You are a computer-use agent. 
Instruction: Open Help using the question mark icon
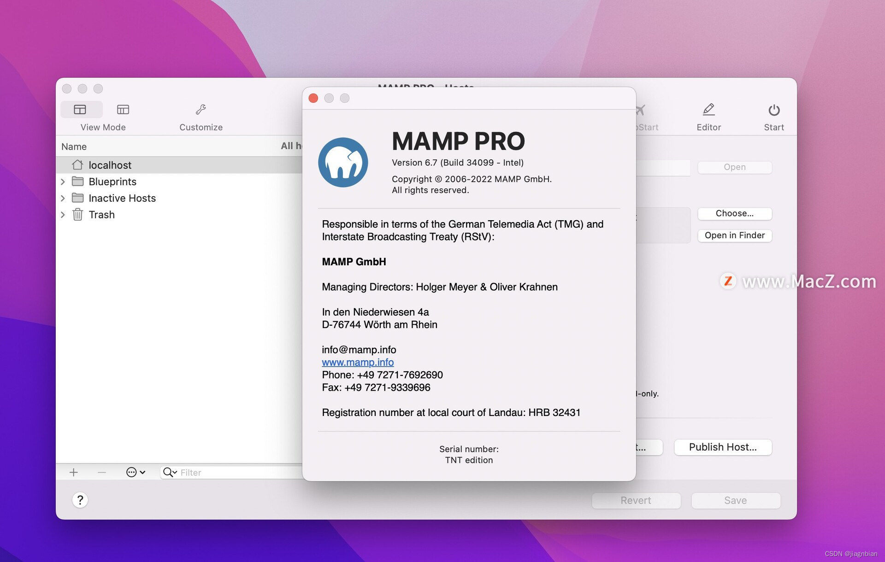(x=80, y=500)
